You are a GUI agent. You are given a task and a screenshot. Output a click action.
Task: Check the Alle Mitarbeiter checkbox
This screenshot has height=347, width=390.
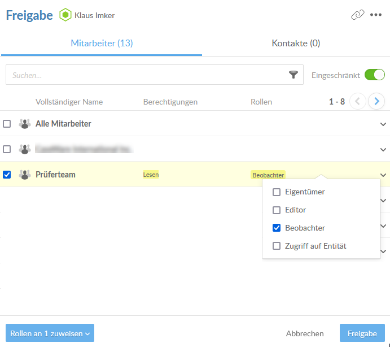pos(7,124)
